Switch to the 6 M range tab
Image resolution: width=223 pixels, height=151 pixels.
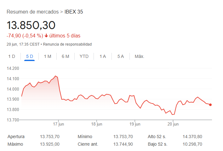66,56
